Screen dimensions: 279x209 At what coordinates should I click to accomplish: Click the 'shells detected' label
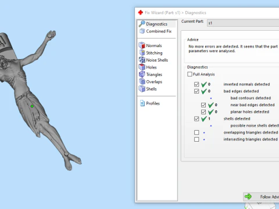[x=237, y=118]
